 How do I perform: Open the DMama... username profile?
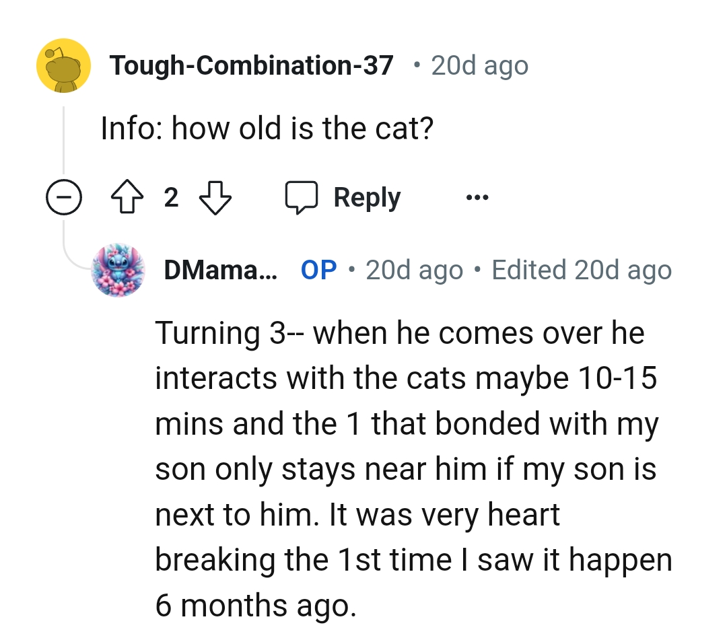(220, 270)
